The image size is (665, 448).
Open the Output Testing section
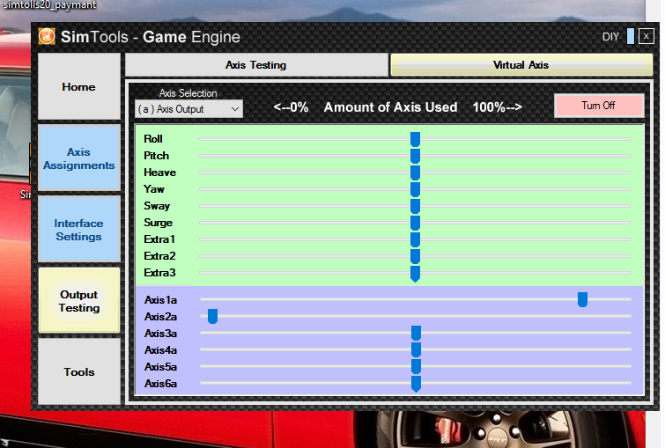[79, 300]
